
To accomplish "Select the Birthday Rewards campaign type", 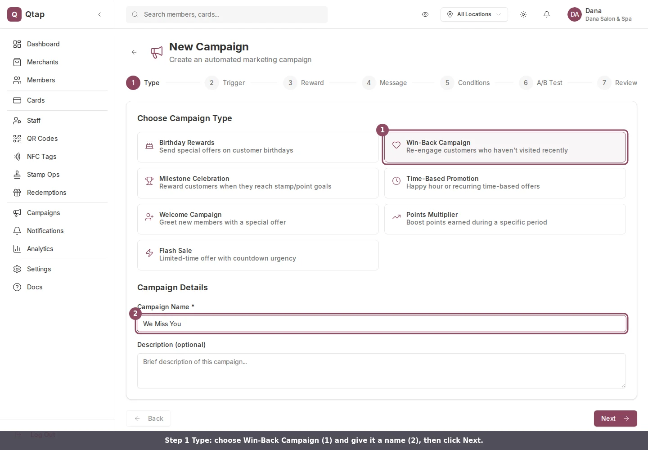I will click(258, 147).
